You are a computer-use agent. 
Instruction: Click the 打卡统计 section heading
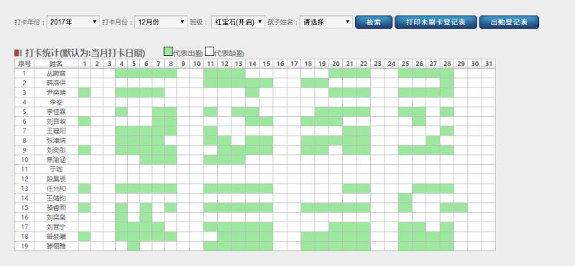[x=85, y=52]
